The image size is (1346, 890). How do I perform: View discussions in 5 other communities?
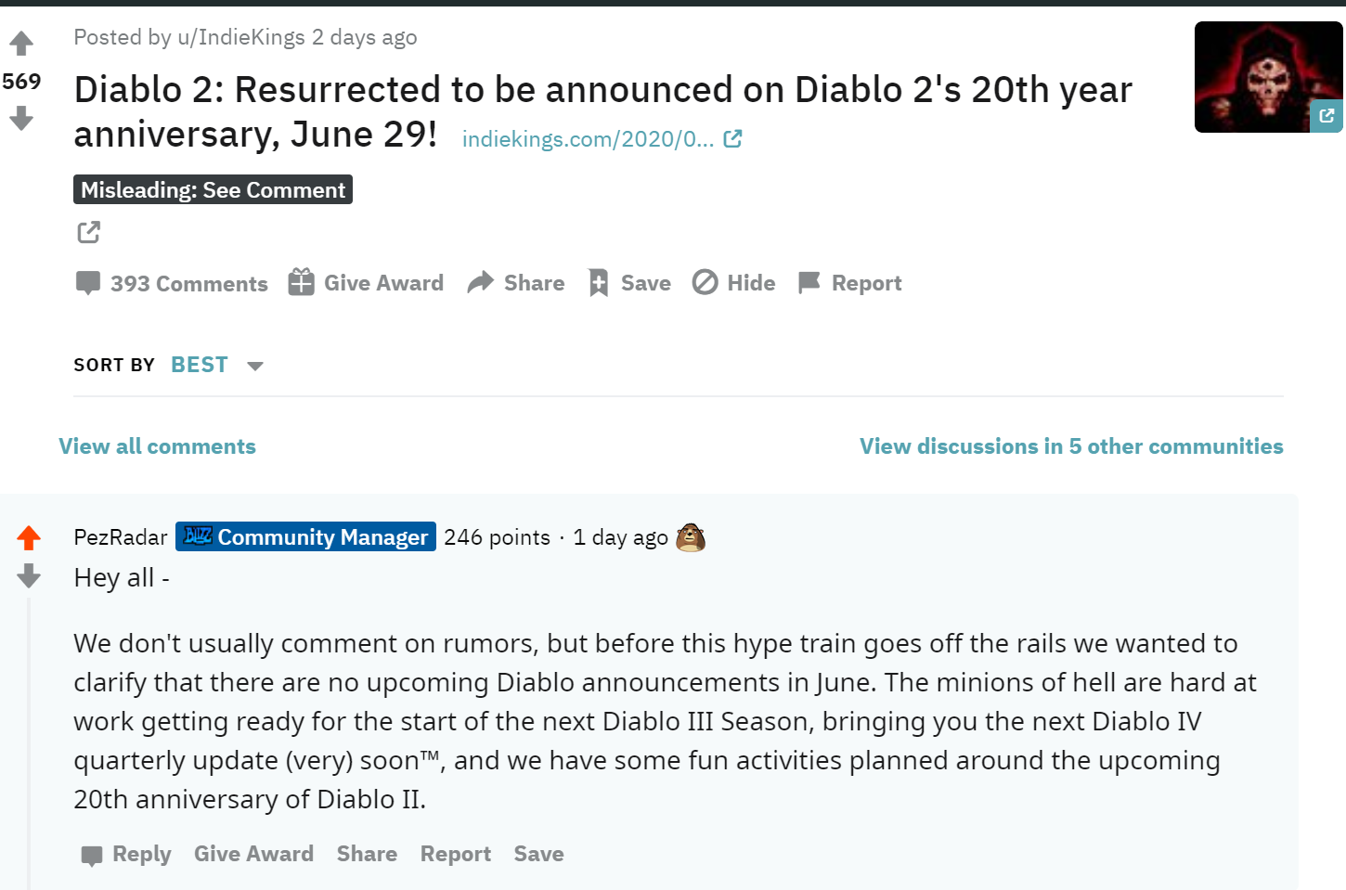[1071, 446]
